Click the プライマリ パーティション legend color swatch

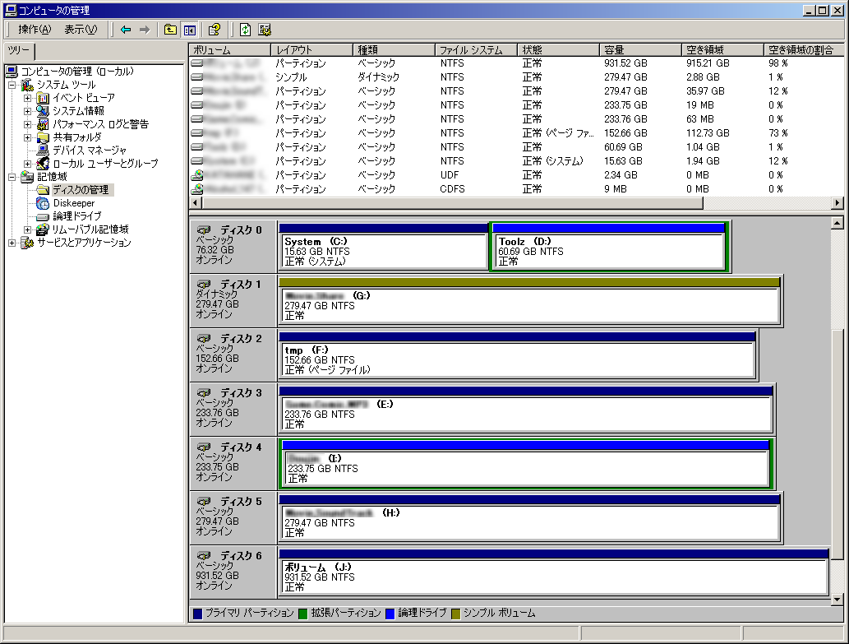pyautogui.click(x=197, y=614)
